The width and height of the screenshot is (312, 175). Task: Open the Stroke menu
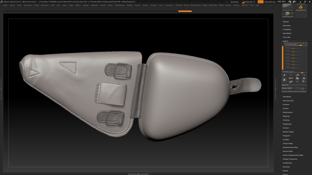145,5
